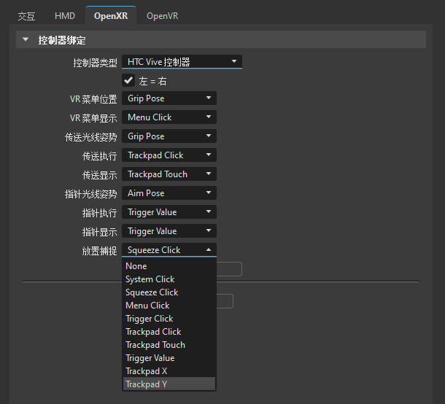Switch to the 交互 tab
Screen dimensions: 445x404
(x=26, y=16)
